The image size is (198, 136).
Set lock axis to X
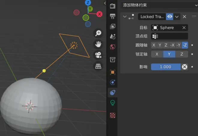point(157,54)
